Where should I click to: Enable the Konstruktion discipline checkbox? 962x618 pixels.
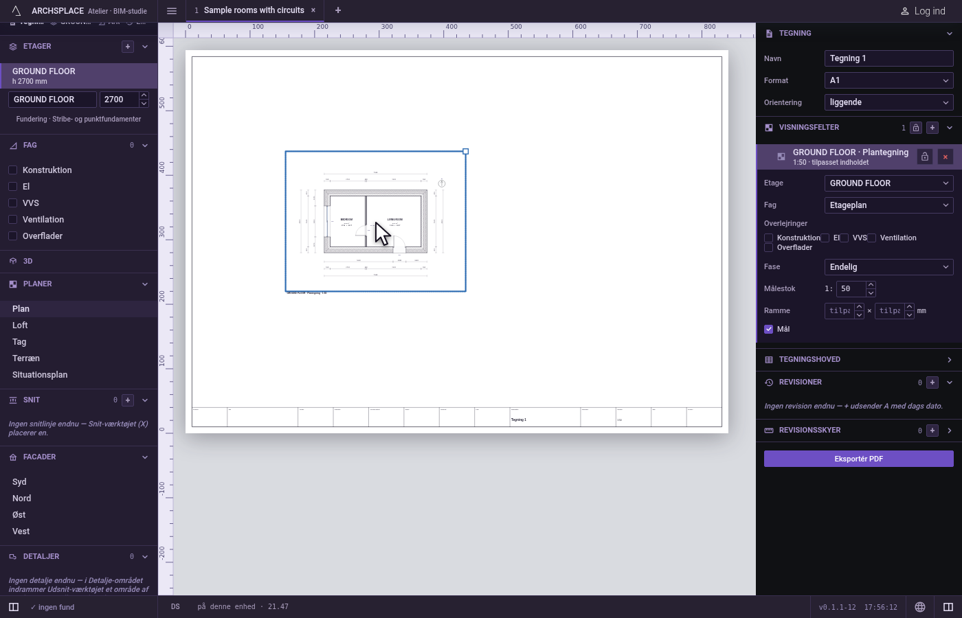click(x=12, y=170)
